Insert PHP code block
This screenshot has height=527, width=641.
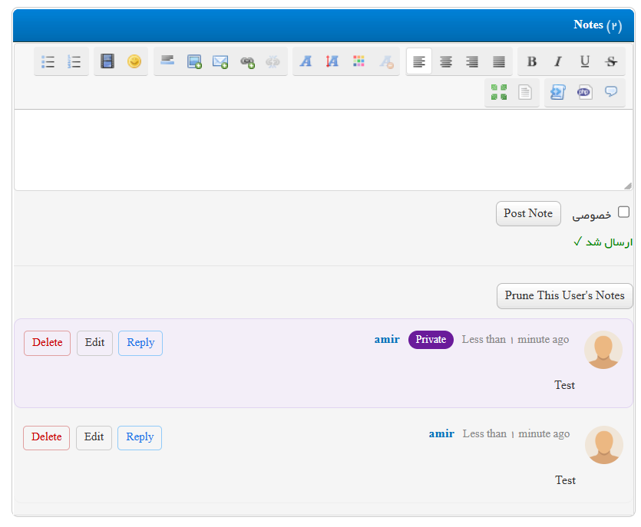click(x=583, y=92)
